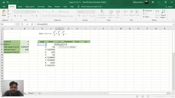Expand the formula bar chevron
Screen dimensions: 175x98
click(x=173, y=24)
